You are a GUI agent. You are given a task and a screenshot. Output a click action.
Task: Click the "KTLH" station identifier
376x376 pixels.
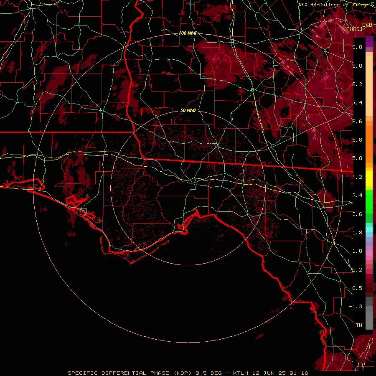[x=240, y=373]
